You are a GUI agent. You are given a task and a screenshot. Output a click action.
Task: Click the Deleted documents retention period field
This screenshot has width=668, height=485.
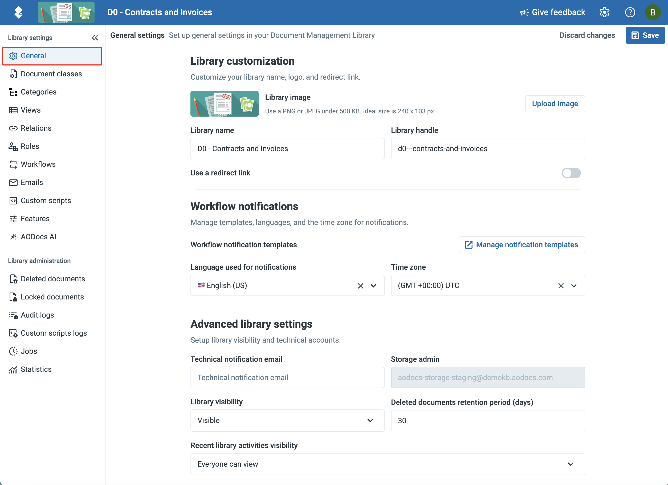coord(488,421)
